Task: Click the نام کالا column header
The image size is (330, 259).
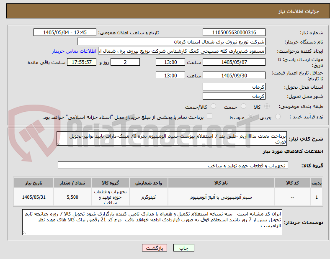Action: coord(221,183)
